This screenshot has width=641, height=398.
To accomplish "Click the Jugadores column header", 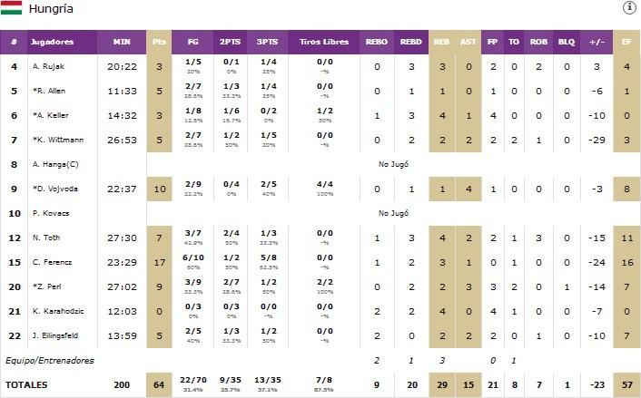I will click(x=53, y=42).
